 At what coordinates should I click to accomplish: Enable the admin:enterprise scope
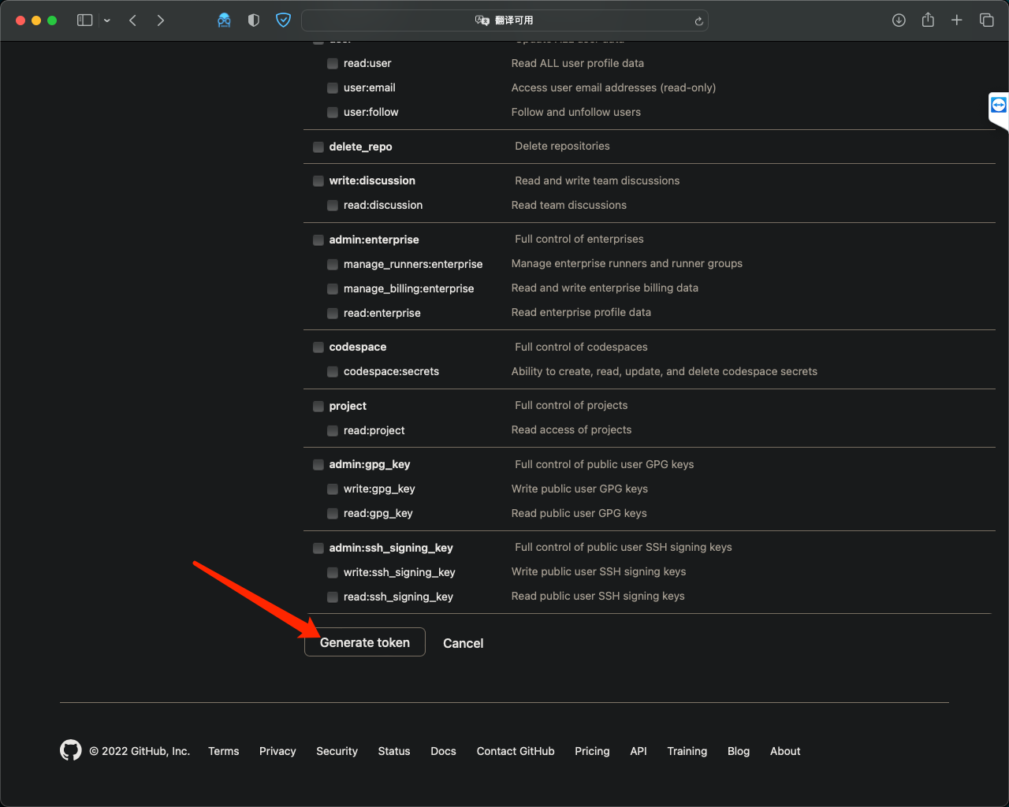click(x=318, y=240)
